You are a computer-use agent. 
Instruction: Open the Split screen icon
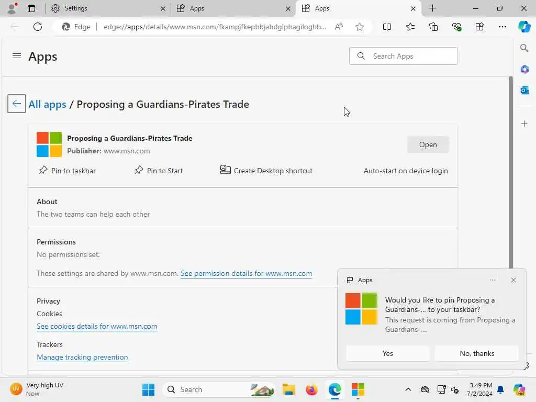(387, 27)
